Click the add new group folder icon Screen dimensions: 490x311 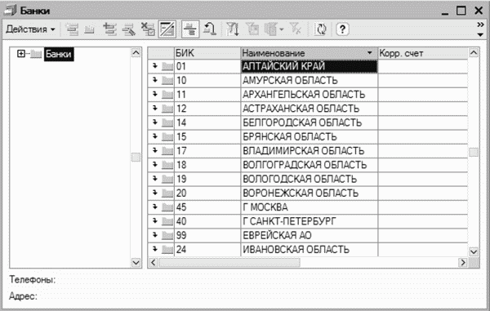click(x=90, y=29)
